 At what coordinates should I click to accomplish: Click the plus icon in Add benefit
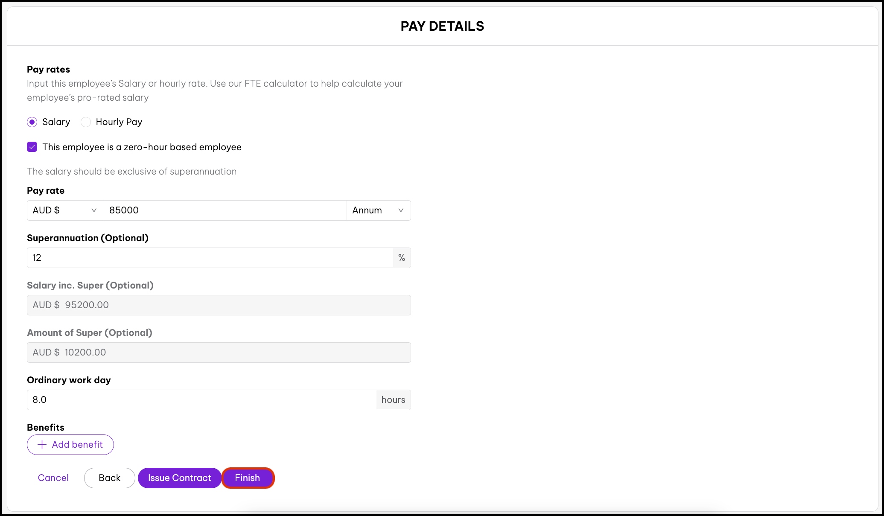tap(42, 445)
